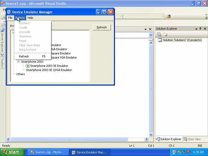
Task: Click the editor vertical scrollbar down arrow
Action: coord(151,135)
